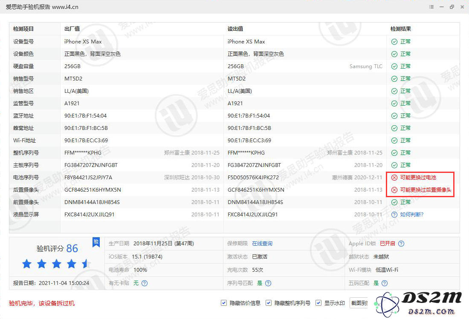Click the help icon next to Apple ID锁 已开启
Screen dimensions: 469x319
click(401, 244)
